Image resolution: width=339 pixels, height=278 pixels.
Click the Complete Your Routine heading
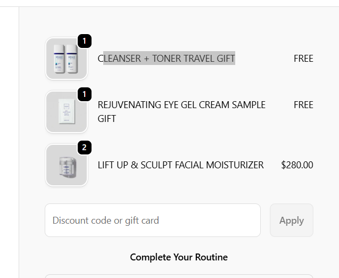click(x=179, y=257)
